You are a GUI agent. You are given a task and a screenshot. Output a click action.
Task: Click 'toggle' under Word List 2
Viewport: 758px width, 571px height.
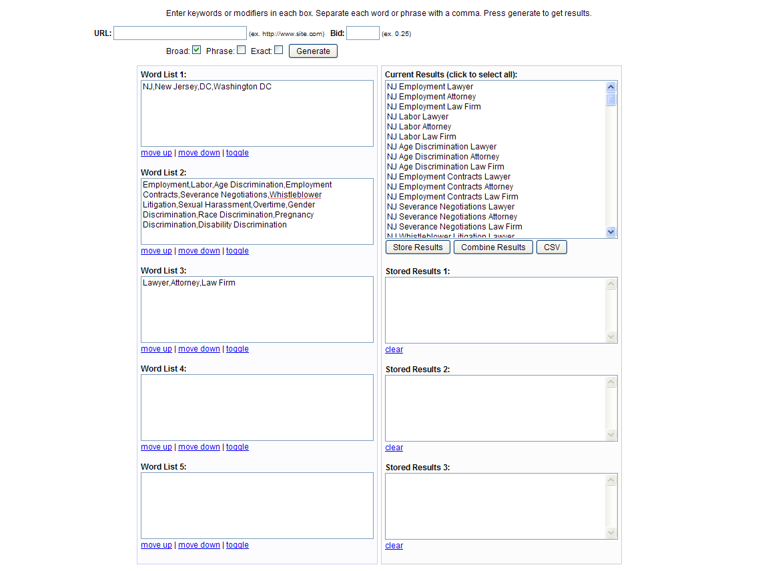click(238, 251)
